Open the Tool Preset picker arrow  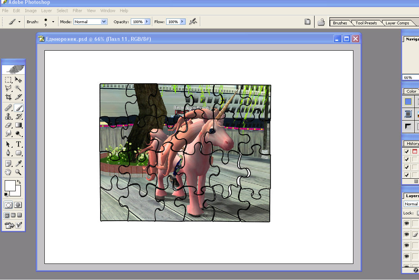pos(19,22)
